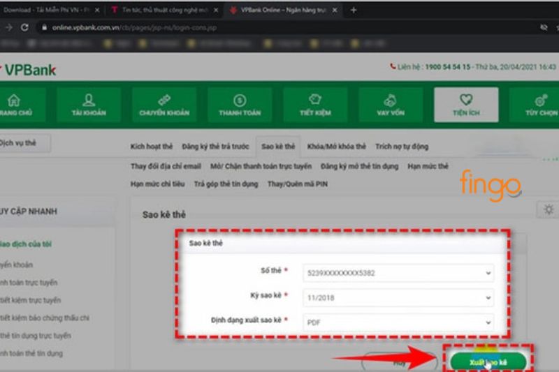Open the Chuyển khoản transfer menu
This screenshot has width=559, height=372.
(x=164, y=105)
